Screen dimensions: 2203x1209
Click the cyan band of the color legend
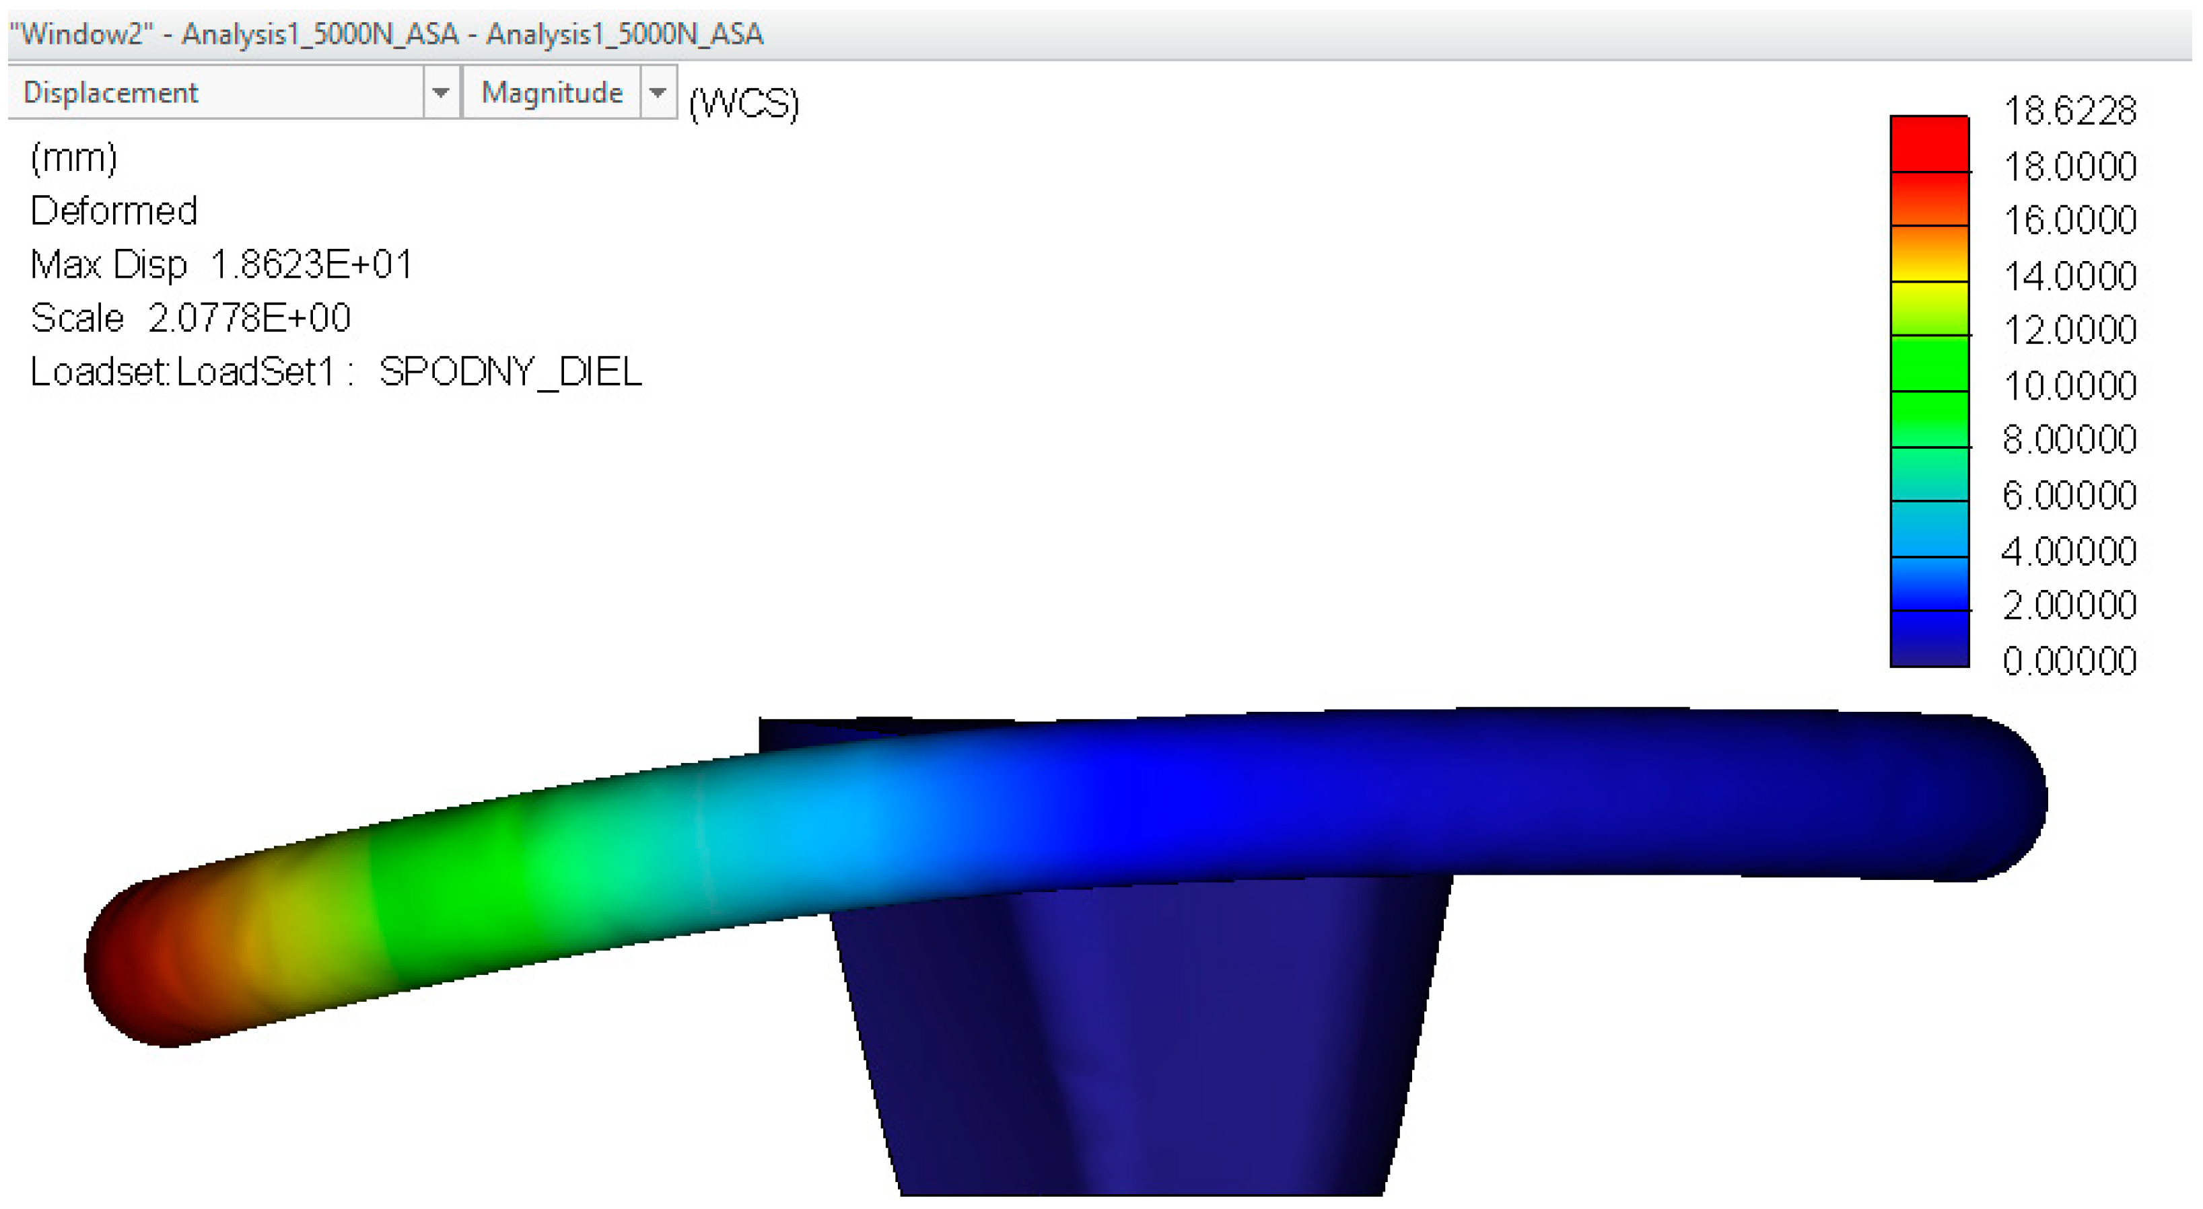tap(1928, 528)
